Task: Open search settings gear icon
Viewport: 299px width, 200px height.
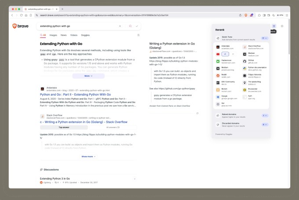Action: pyautogui.click(x=282, y=26)
